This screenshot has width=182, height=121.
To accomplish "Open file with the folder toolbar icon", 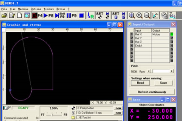I will click(x=4, y=16).
